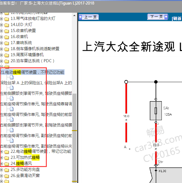
Task: Click the folder icon of 14.LED 大灯
Action: 7,25
